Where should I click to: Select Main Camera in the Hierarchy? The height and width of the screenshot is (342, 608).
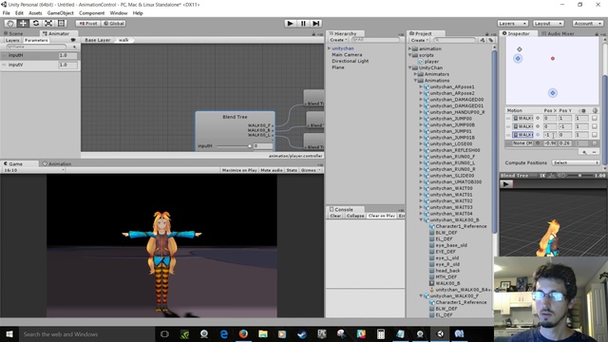click(x=347, y=55)
